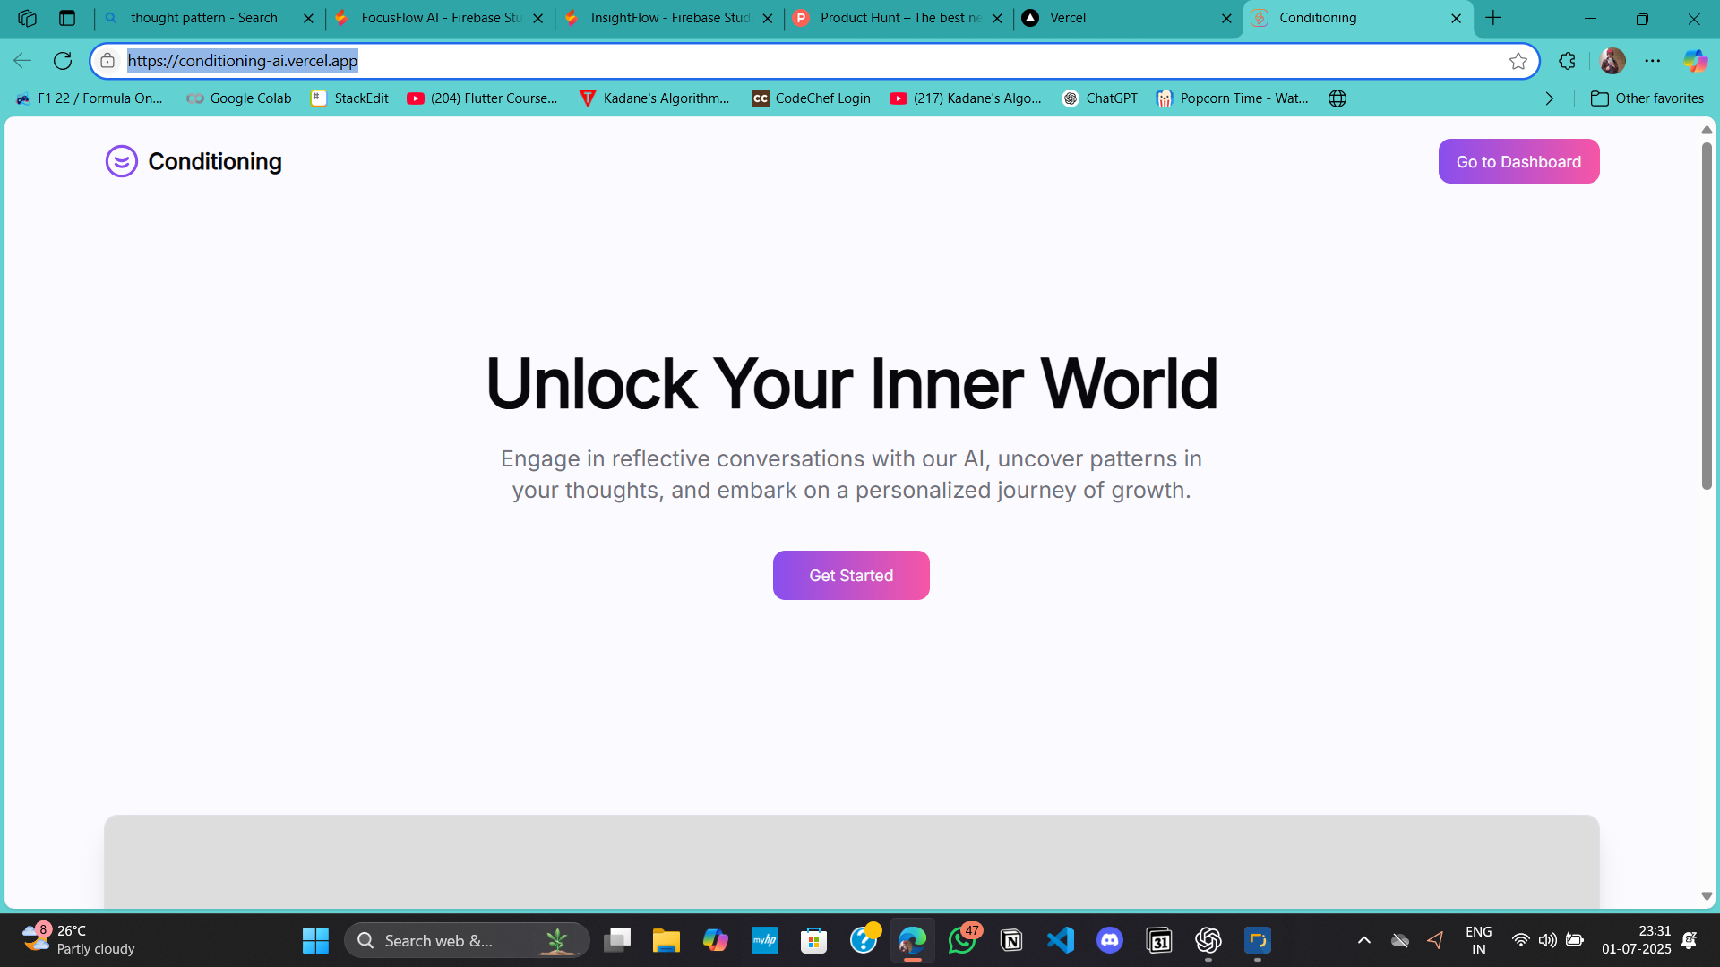The height and width of the screenshot is (967, 1720).
Task: Expand the hidden favorites bar chevron
Action: tap(1550, 98)
